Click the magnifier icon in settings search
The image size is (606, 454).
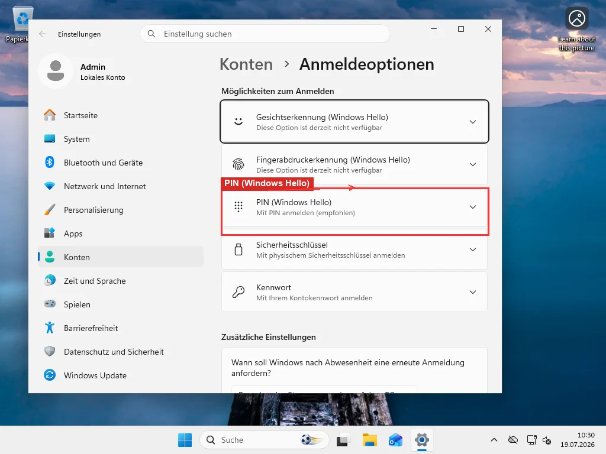151,34
